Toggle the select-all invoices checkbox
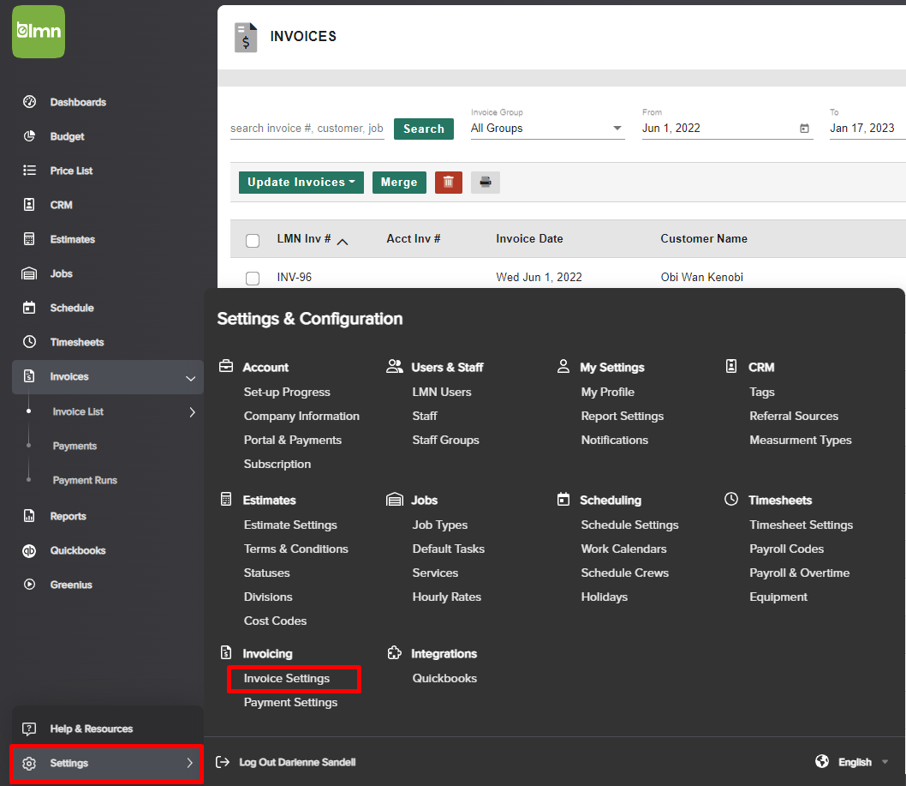The image size is (906, 786). pos(253,240)
